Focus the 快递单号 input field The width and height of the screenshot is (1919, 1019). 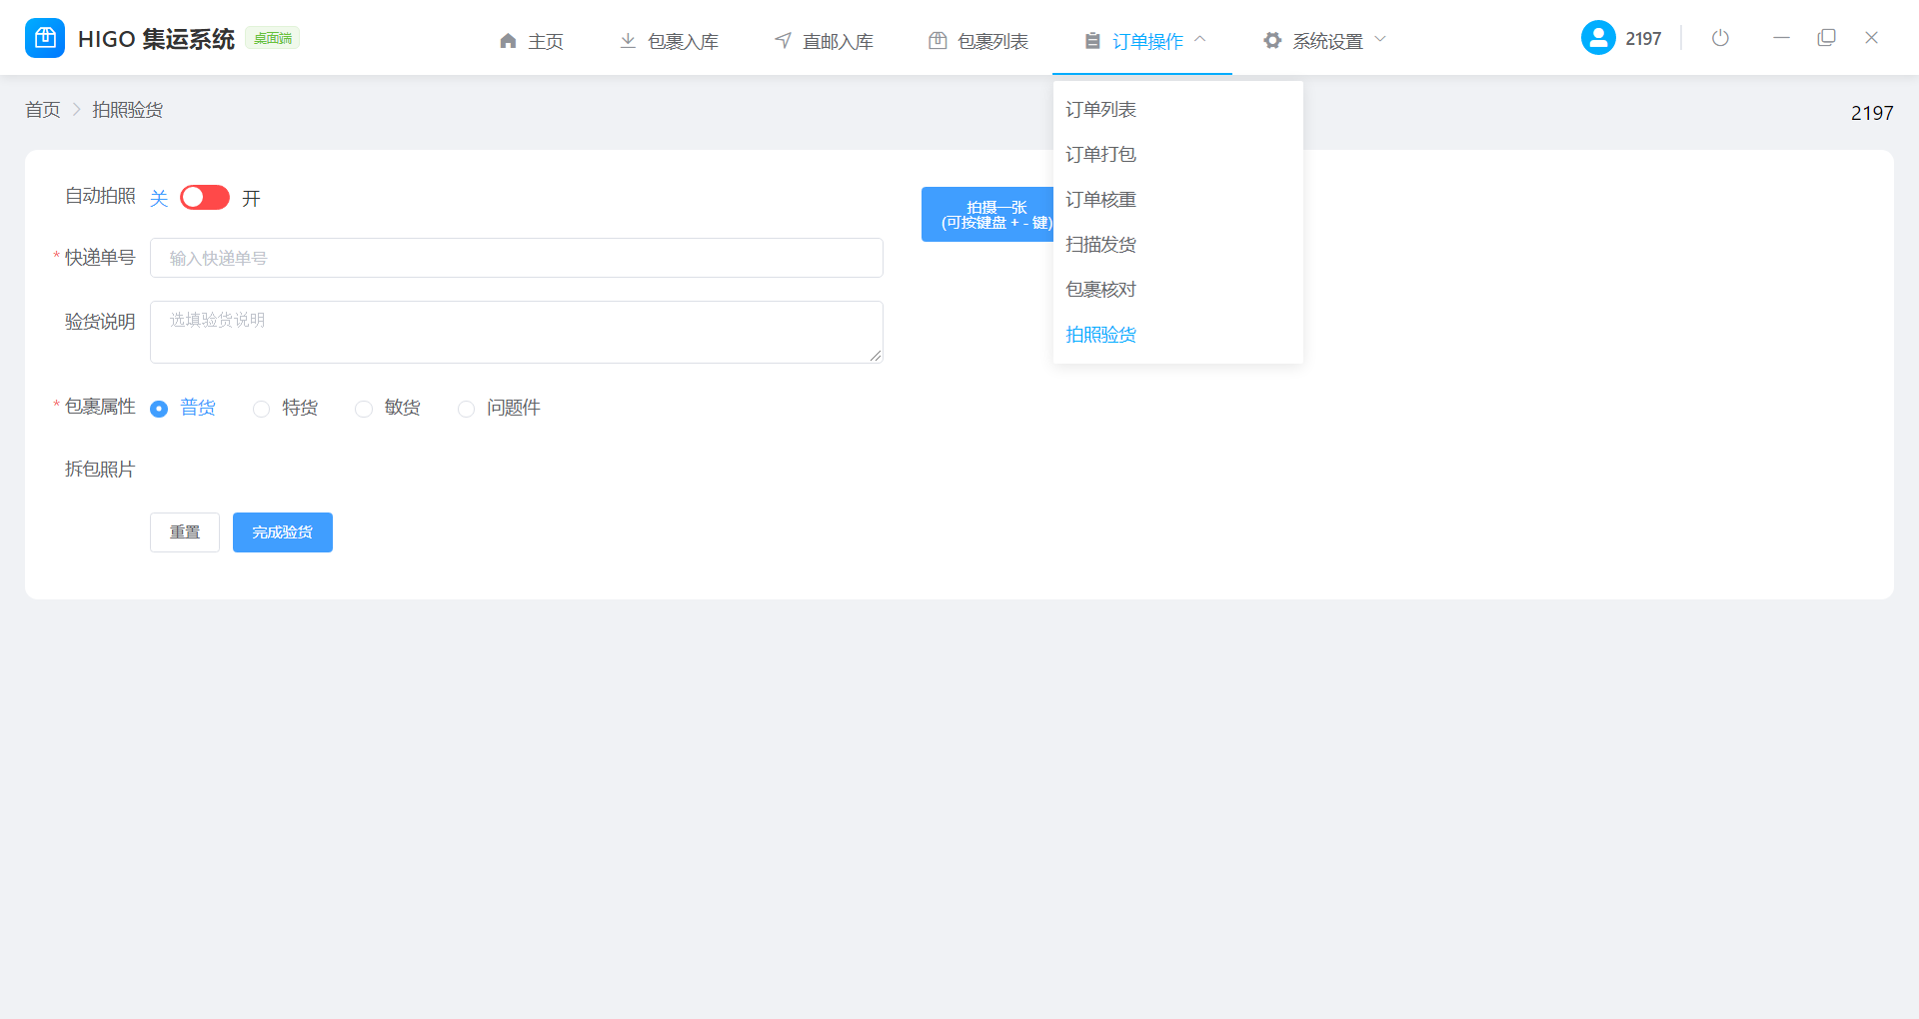(517, 258)
